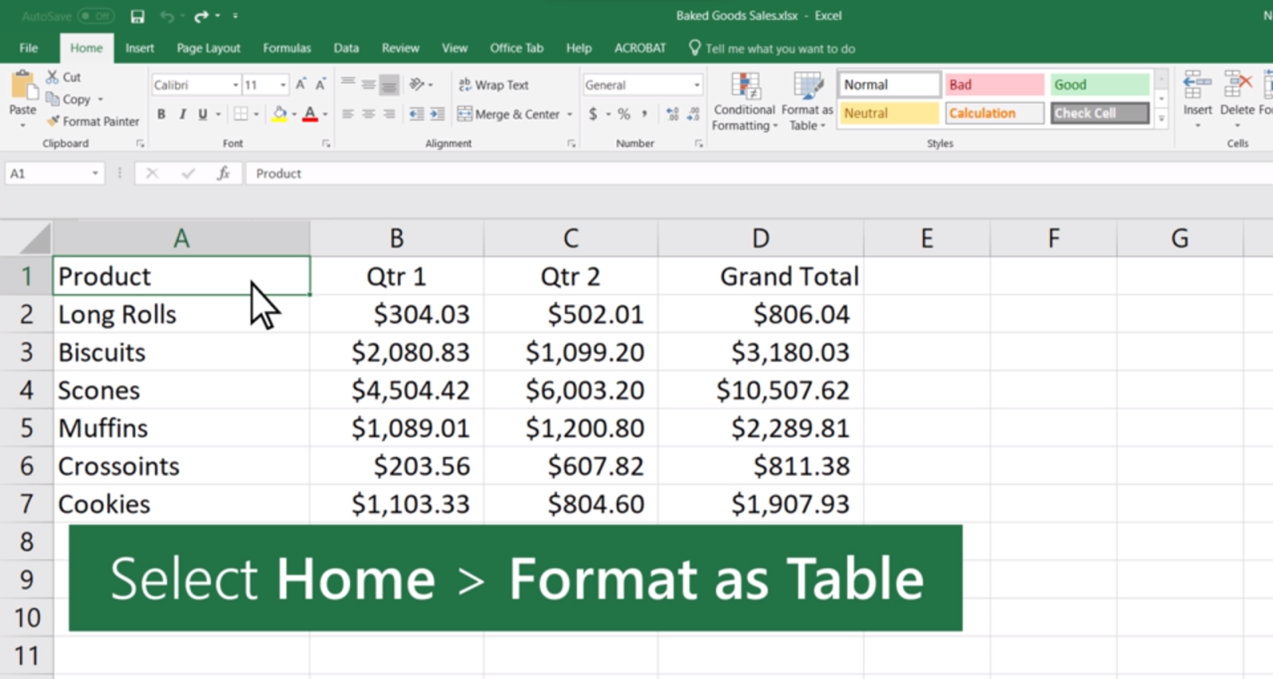1273x679 pixels.
Task: Apply Percent Style format
Action: tap(625, 114)
